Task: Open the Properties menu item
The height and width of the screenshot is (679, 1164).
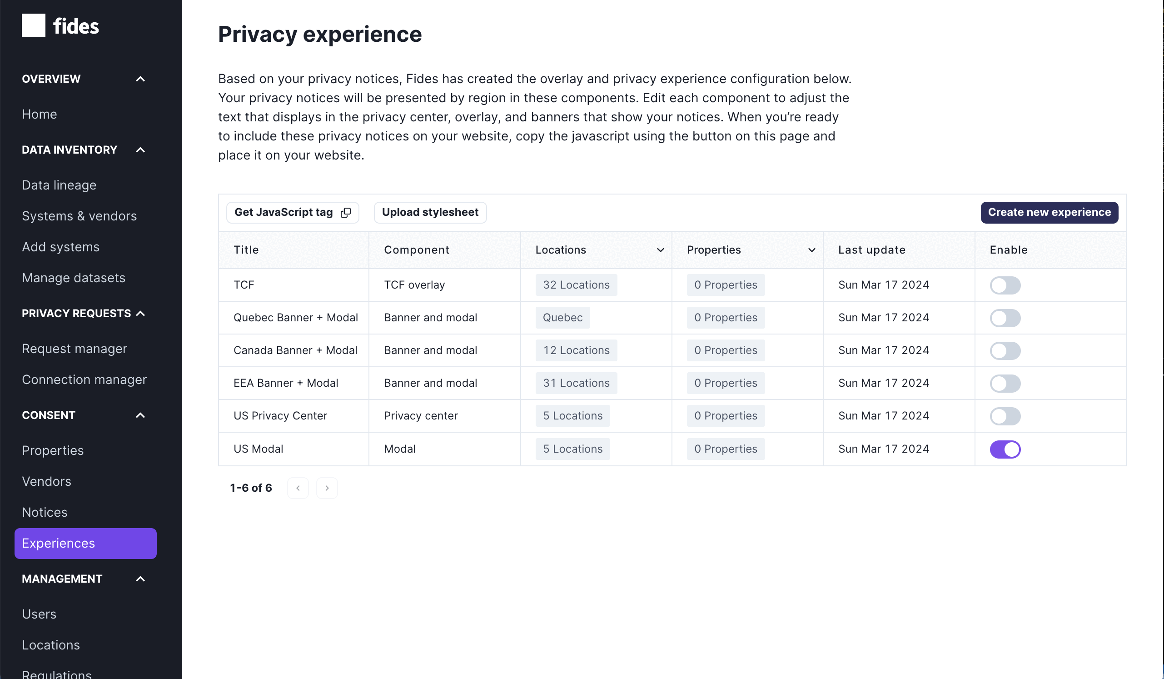Action: tap(53, 450)
